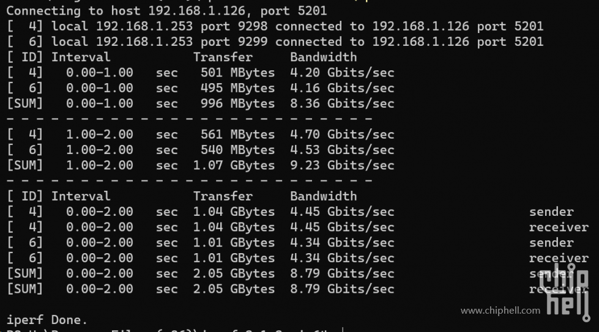Click the 996 MBytes SUM transfer value
The height and width of the screenshot is (332, 599).
237,103
